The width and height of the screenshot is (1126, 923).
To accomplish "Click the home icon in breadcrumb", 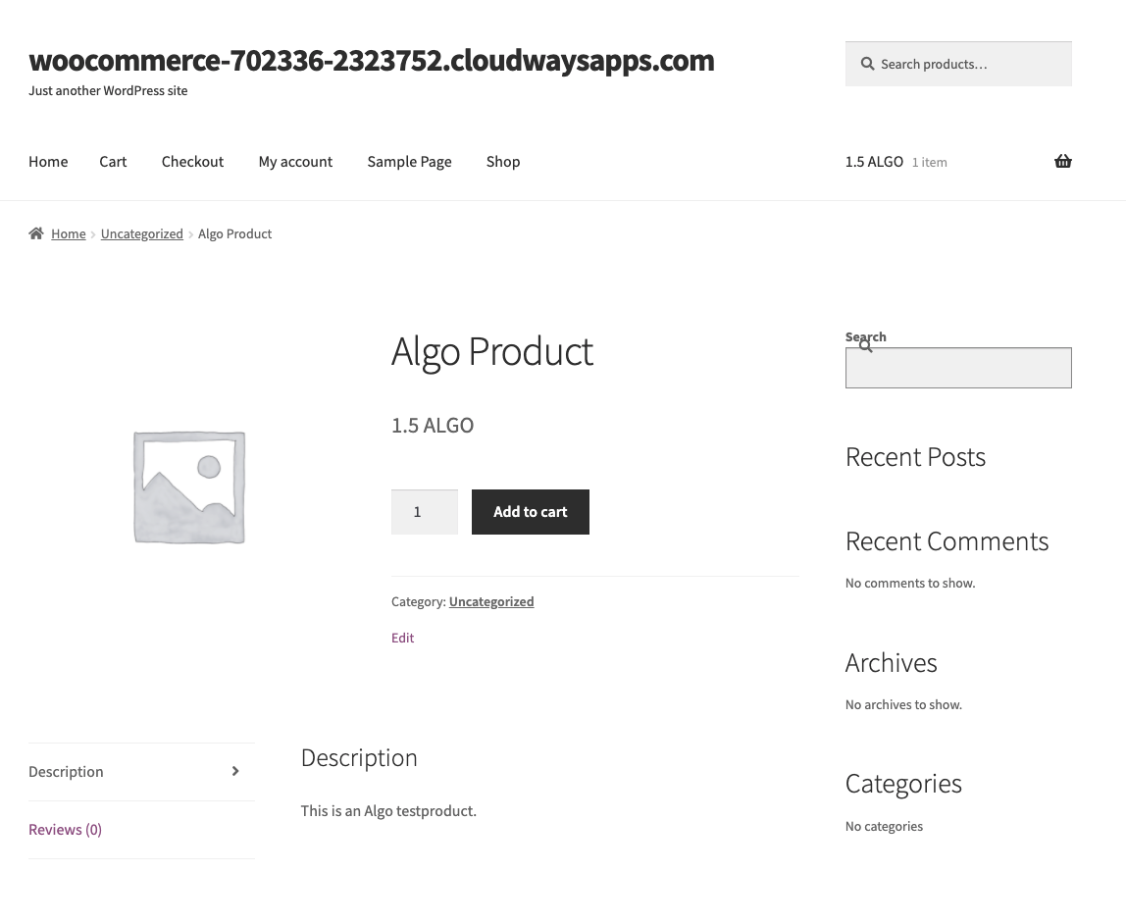I will tap(36, 233).
